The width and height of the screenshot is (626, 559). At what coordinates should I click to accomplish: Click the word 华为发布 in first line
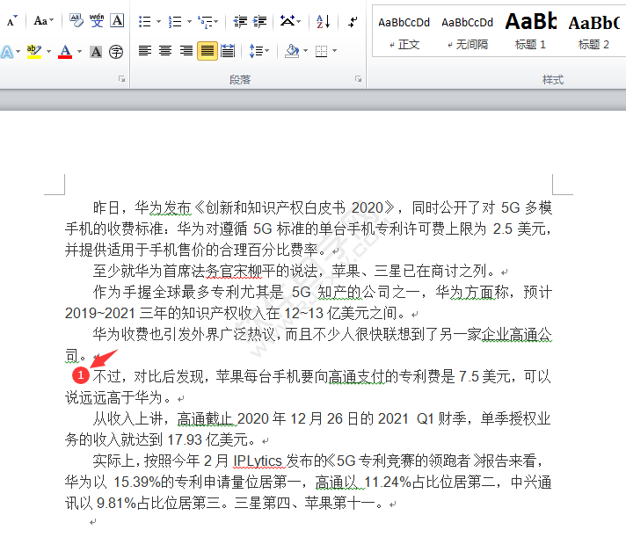[x=163, y=208]
